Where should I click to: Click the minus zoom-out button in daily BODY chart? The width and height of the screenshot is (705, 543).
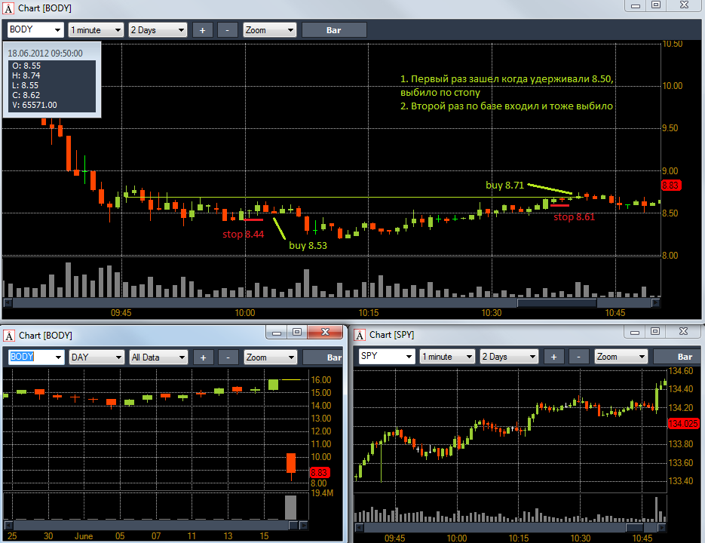pos(228,357)
